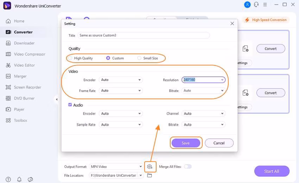Click the Toolbox icon
Viewport: 299px width, 183px height.
click(8, 120)
